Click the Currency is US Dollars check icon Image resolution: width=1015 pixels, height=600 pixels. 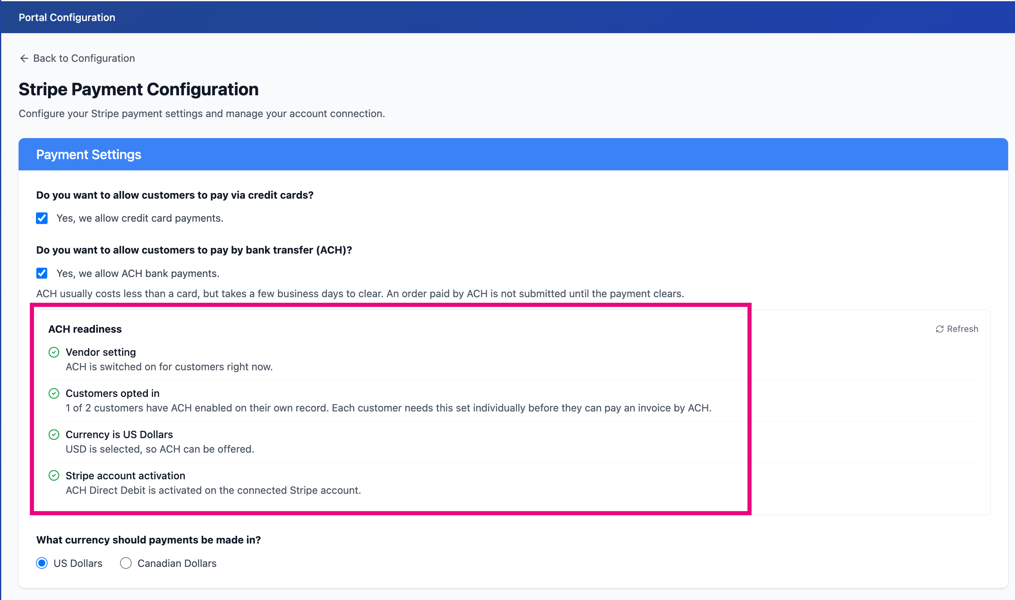click(54, 434)
